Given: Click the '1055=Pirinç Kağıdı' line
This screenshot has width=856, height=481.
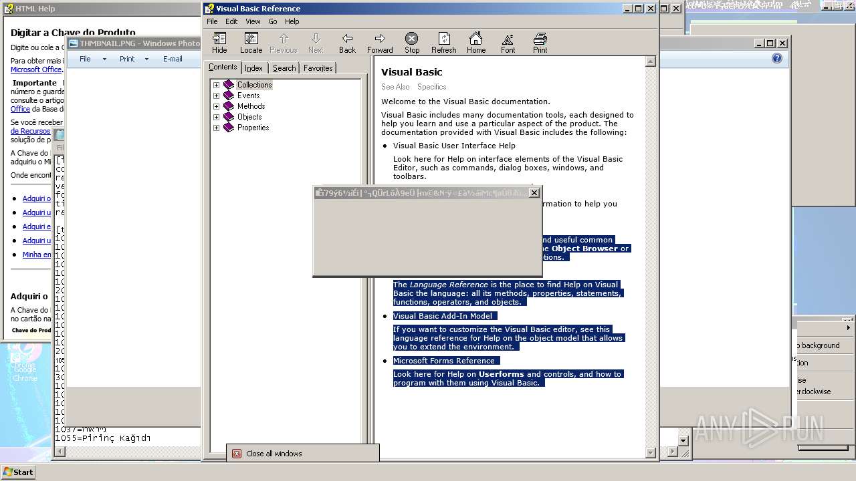Looking at the screenshot, I should 103,438.
